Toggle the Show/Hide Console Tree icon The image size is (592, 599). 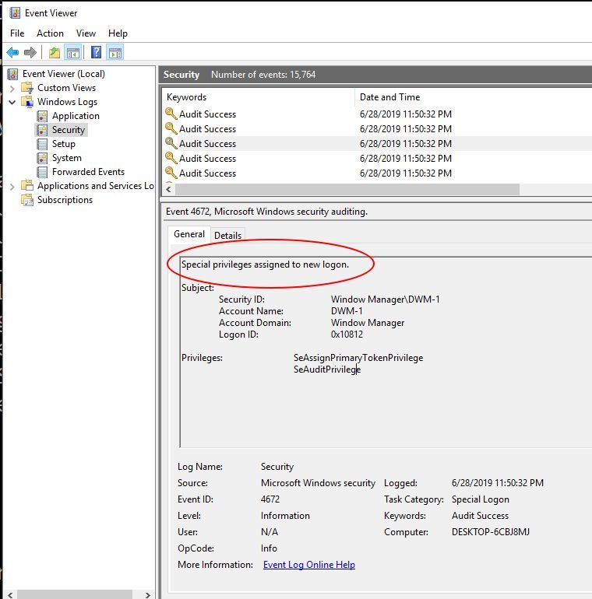click(x=73, y=52)
